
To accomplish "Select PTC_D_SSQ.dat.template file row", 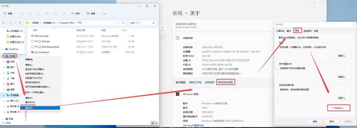I will coord(83,47).
